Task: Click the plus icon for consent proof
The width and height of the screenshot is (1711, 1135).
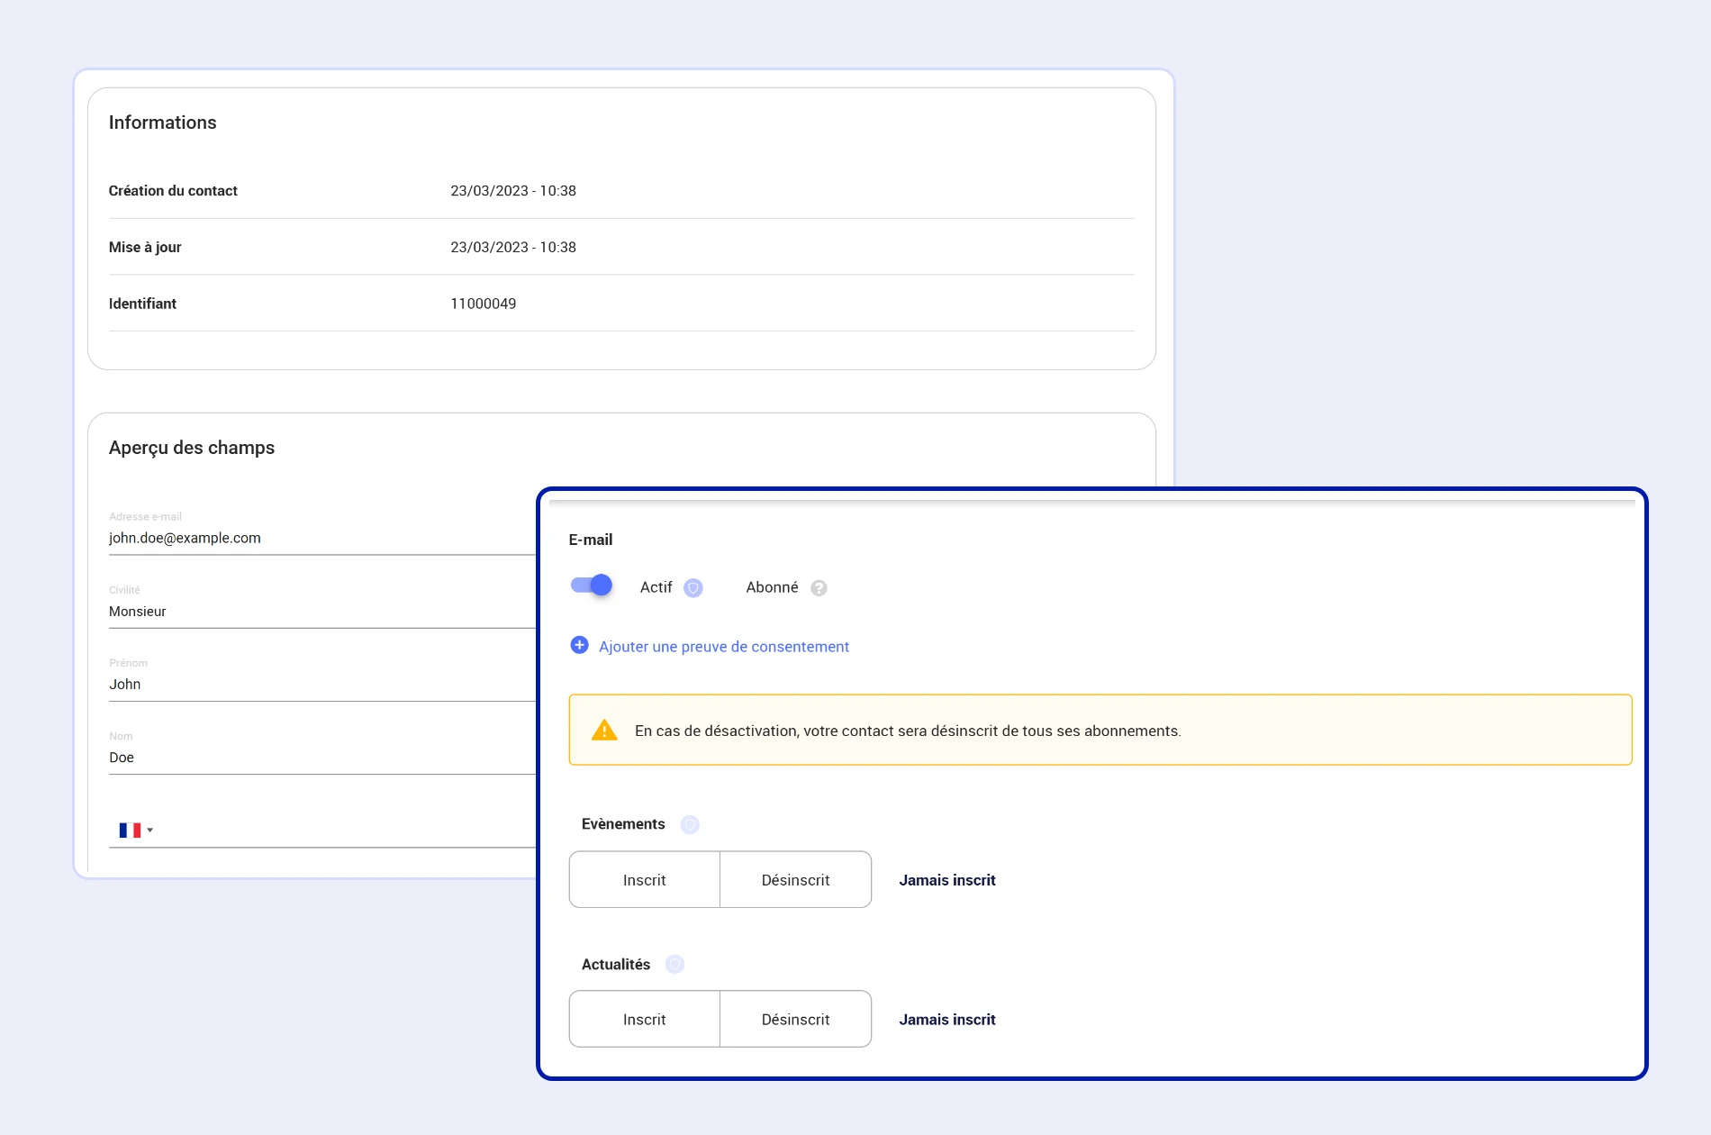Action: (580, 645)
